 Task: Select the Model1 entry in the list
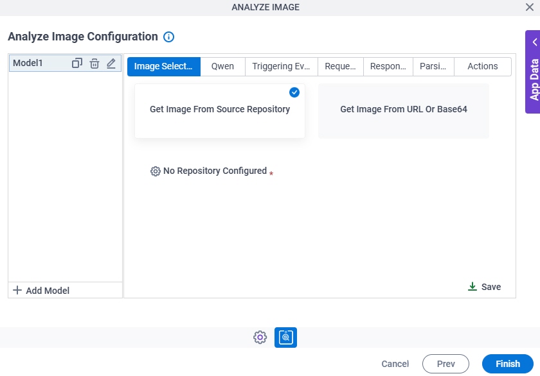coord(65,64)
